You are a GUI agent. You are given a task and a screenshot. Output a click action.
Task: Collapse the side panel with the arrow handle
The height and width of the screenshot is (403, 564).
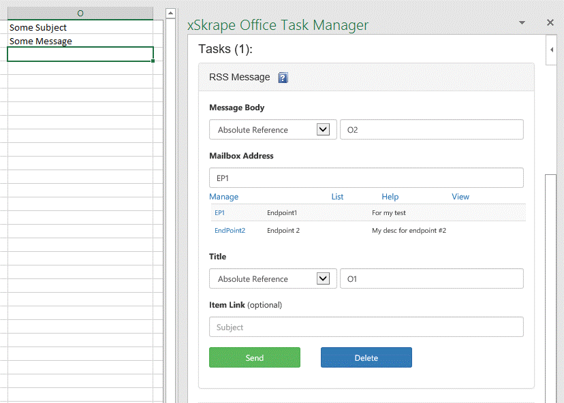coord(552,50)
